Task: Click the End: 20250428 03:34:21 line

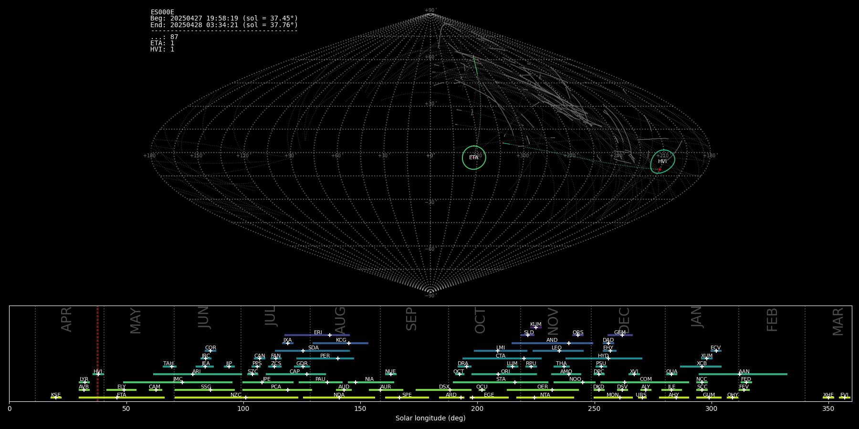Action: (x=224, y=25)
